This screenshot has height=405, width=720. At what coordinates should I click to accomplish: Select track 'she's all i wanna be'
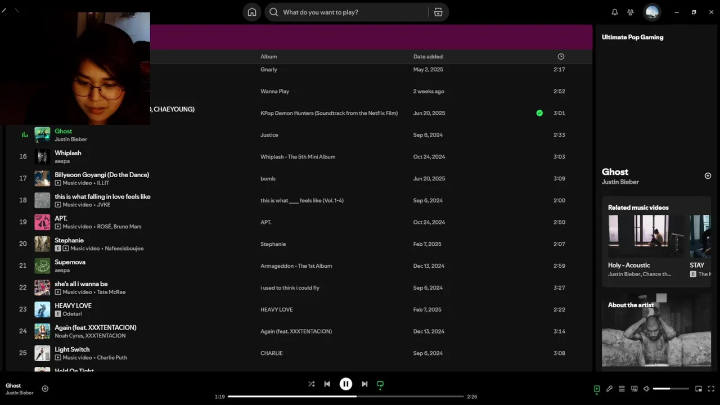point(81,284)
